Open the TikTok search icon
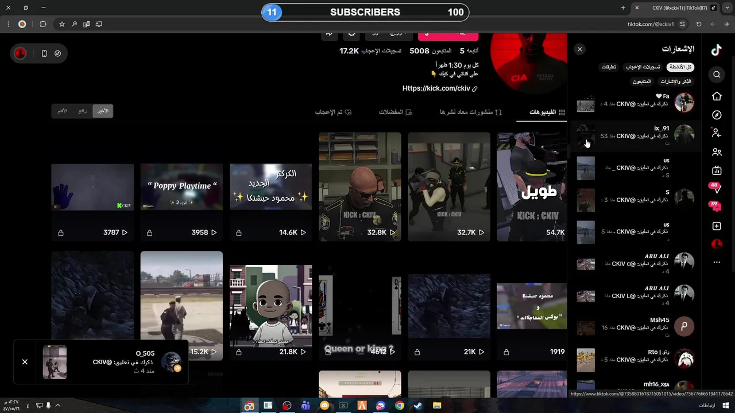The width and height of the screenshot is (735, 413). 717,75
